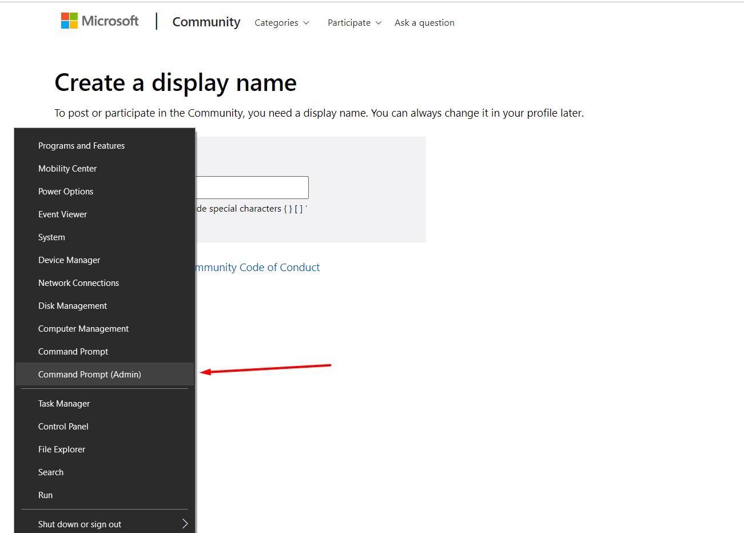Select Network Connections
This screenshot has width=744, height=533.
pyautogui.click(x=78, y=283)
